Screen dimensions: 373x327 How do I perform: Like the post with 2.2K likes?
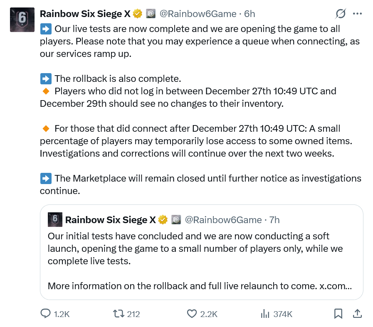(192, 314)
